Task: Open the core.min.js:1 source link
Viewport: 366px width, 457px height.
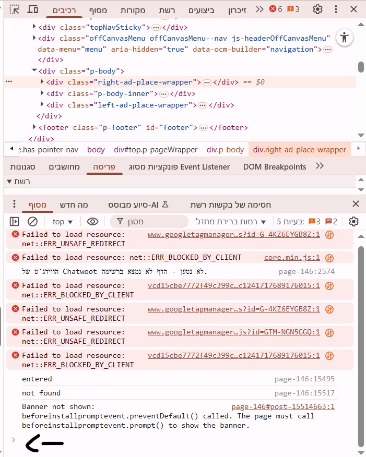Action: [x=292, y=257]
